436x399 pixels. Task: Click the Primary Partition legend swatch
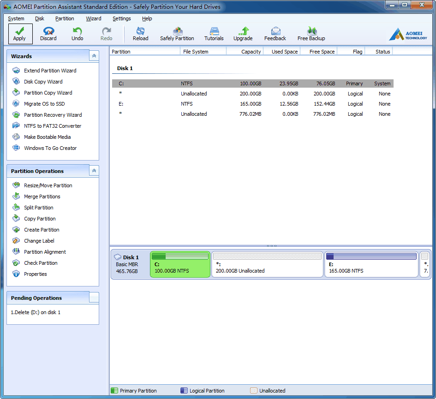(x=114, y=391)
